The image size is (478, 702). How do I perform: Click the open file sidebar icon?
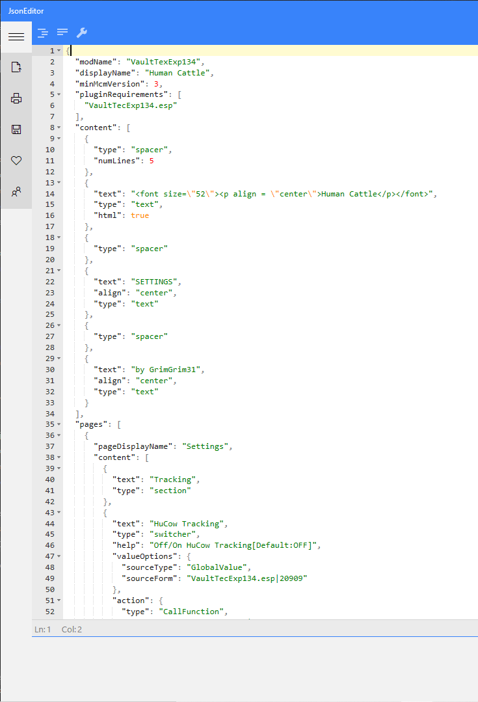tap(16, 67)
